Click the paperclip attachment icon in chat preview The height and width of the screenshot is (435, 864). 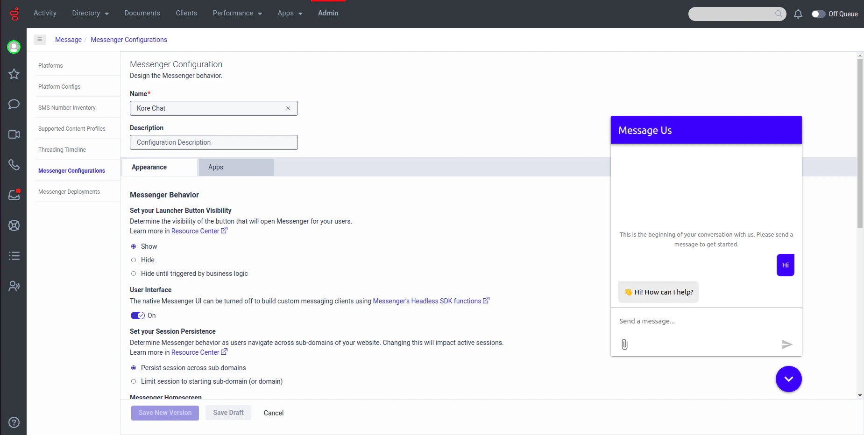coord(624,344)
